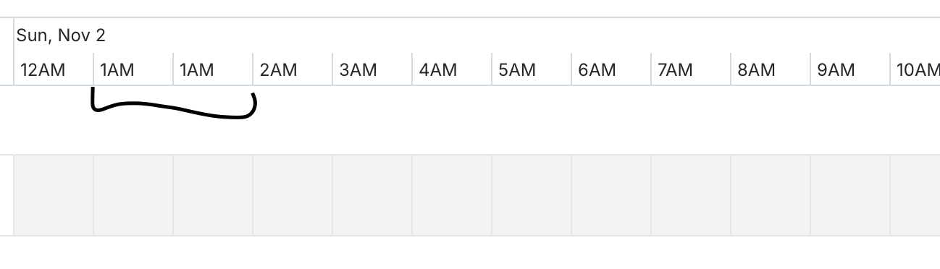Click the 3AM time header label
The height and width of the screenshot is (269, 940).
click(358, 70)
